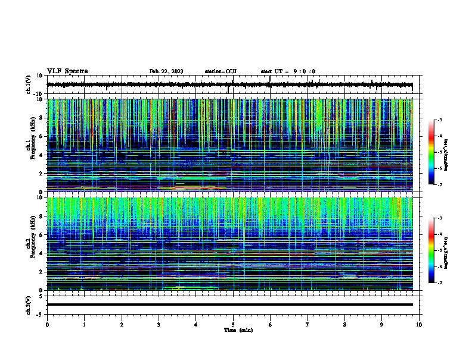Screen dimensions: 472x364
Task: Click the "6" kHz tick on ch.2 spectrogram
Action: (41, 235)
